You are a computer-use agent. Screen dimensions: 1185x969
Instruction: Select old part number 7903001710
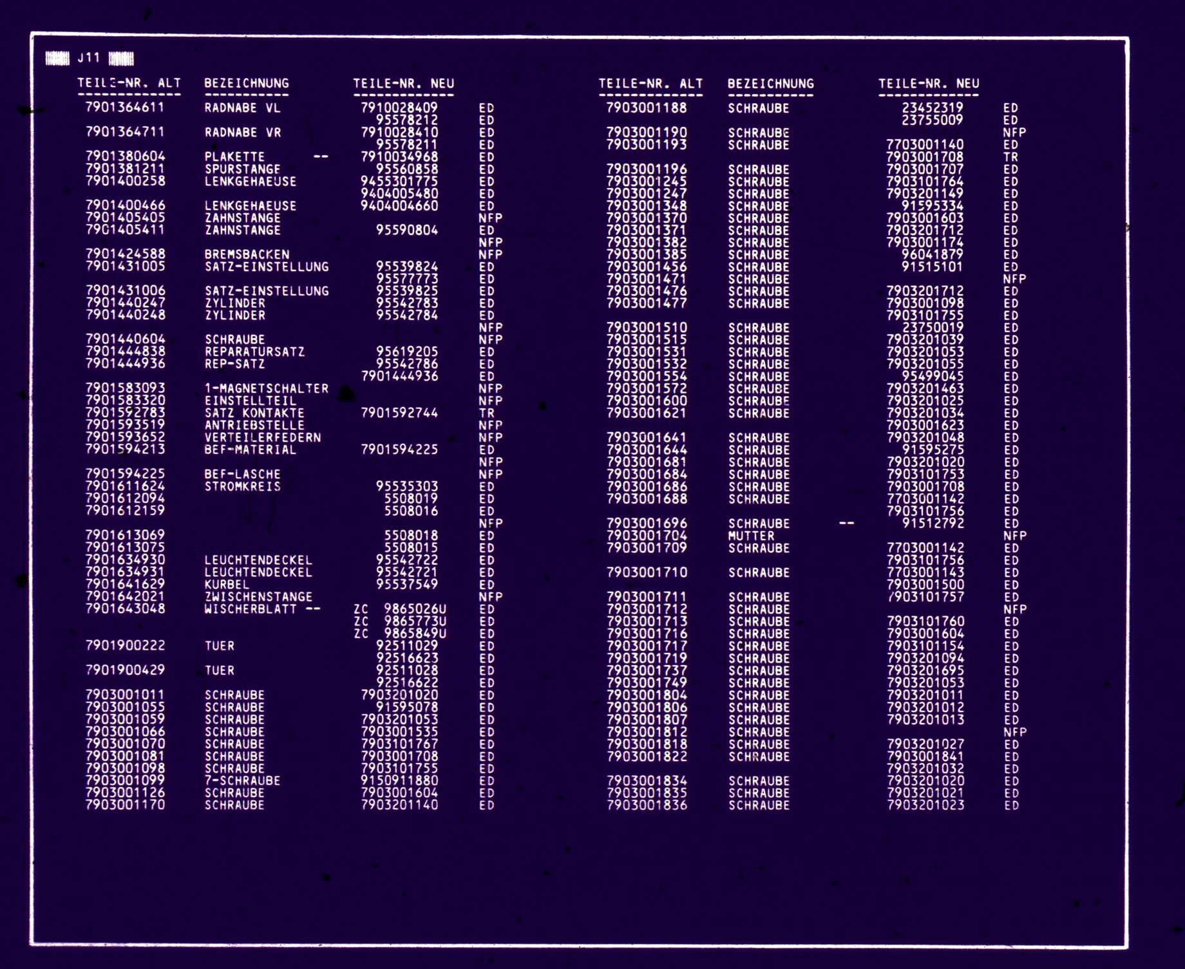coord(647,572)
